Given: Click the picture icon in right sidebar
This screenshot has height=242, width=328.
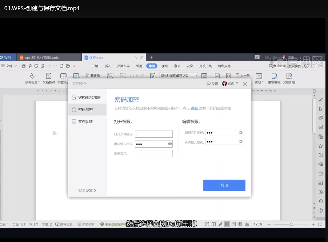Looking at the screenshot, I should tap(320, 183).
